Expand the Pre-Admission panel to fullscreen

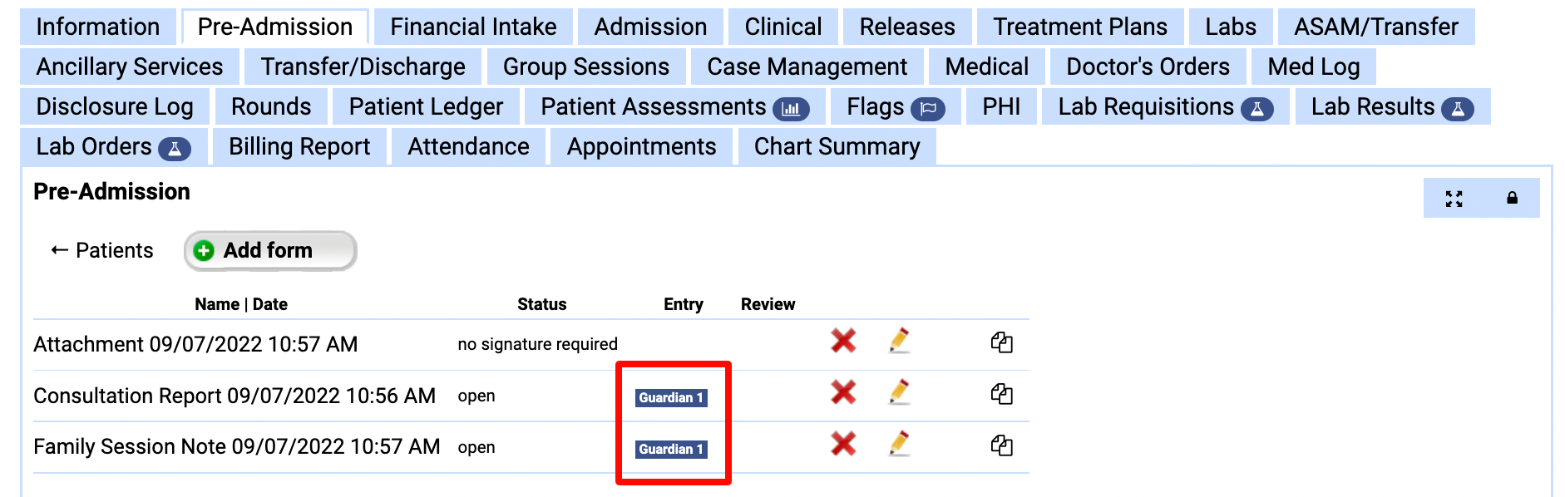(1452, 199)
